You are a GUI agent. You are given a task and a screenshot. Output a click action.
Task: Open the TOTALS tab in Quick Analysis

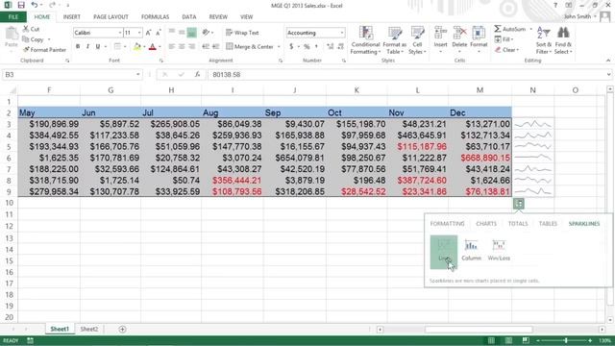click(x=518, y=224)
